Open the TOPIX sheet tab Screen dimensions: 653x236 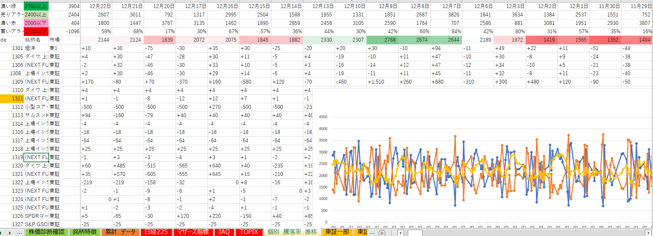[x=249, y=232]
